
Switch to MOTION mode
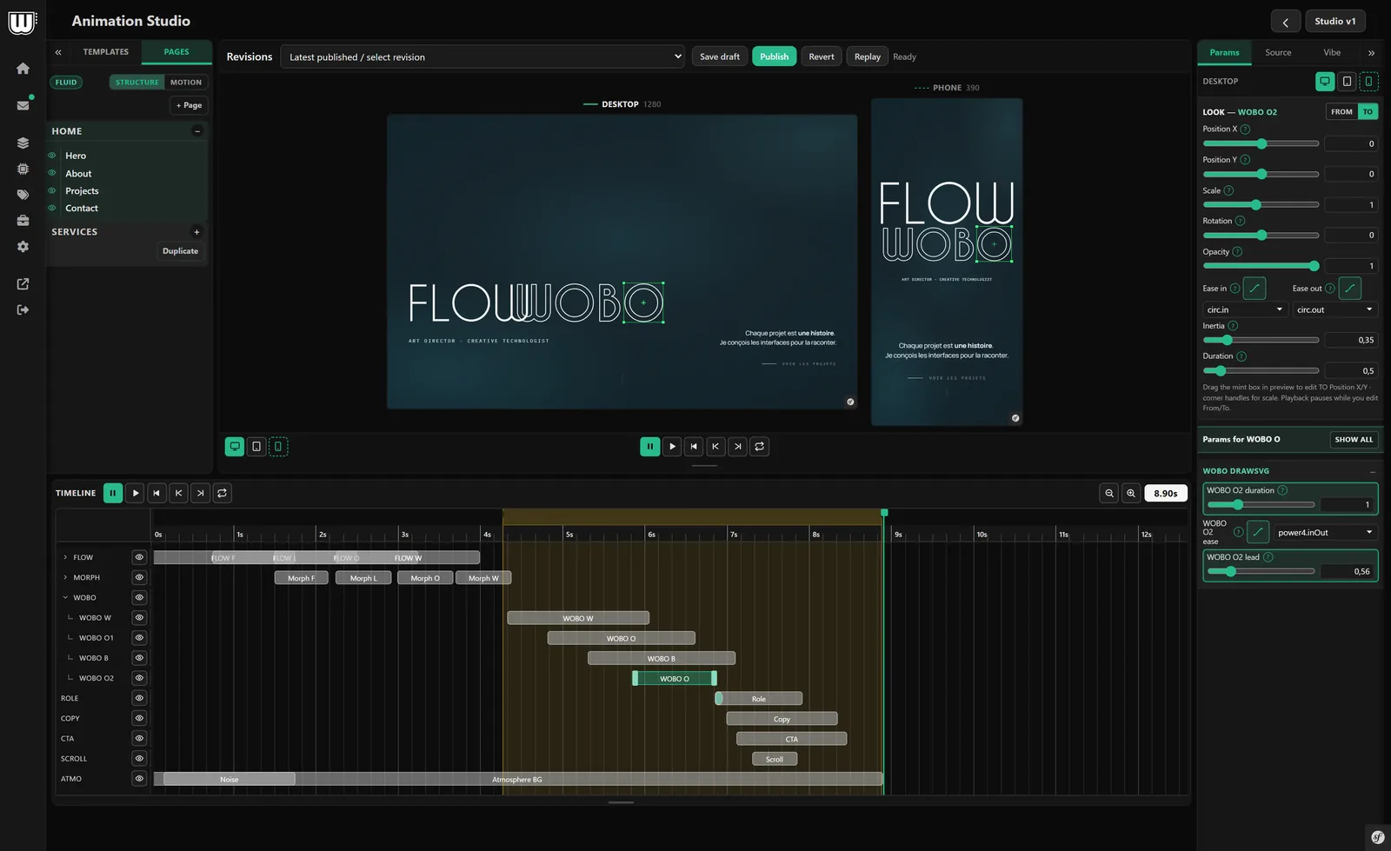coord(186,83)
